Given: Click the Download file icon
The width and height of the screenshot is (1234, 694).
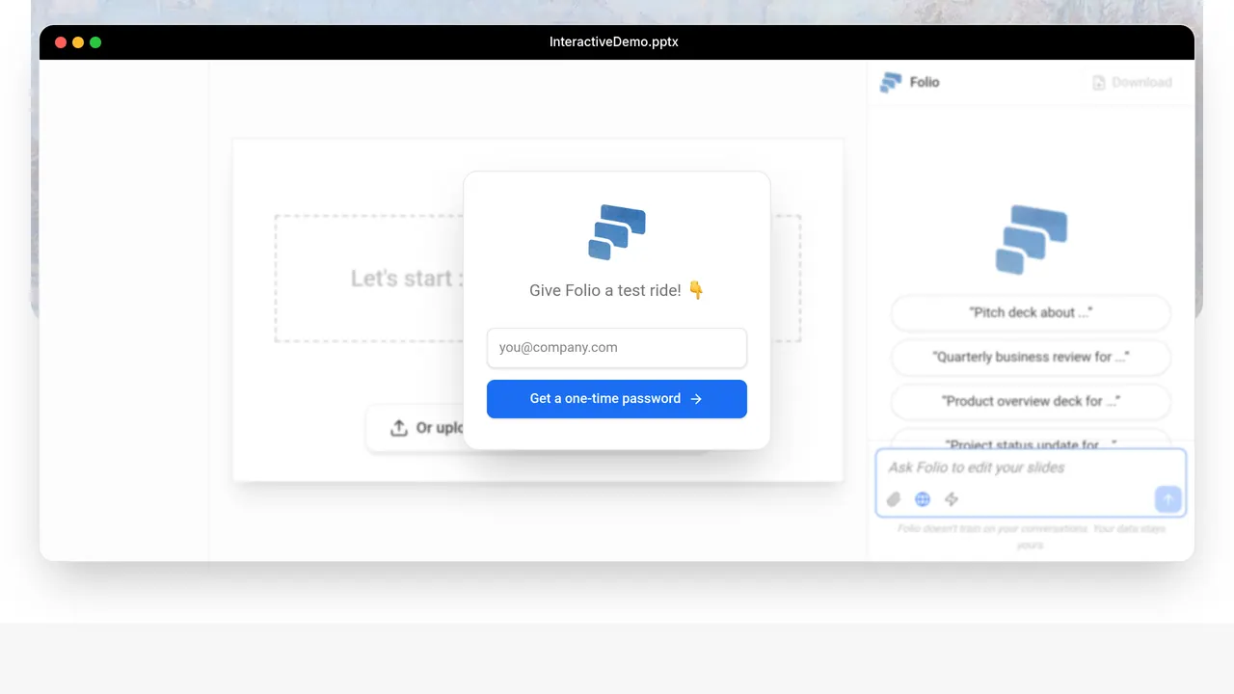Looking at the screenshot, I should click(1099, 83).
